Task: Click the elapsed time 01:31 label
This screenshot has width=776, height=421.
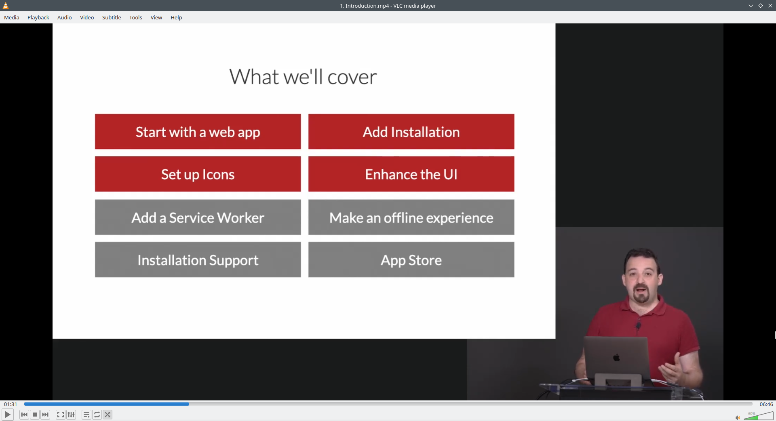Action: click(x=11, y=404)
